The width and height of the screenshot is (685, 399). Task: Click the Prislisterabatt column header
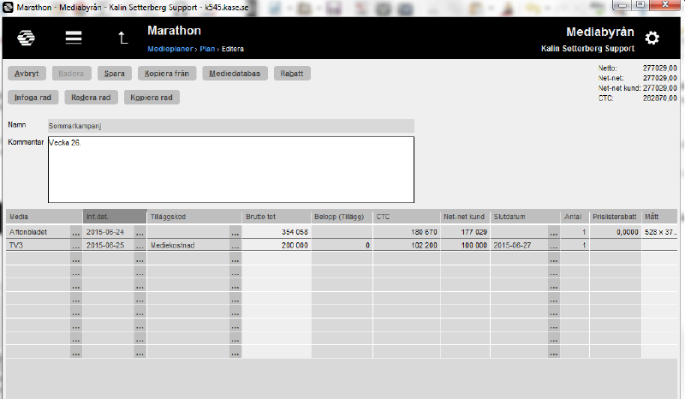click(x=615, y=217)
